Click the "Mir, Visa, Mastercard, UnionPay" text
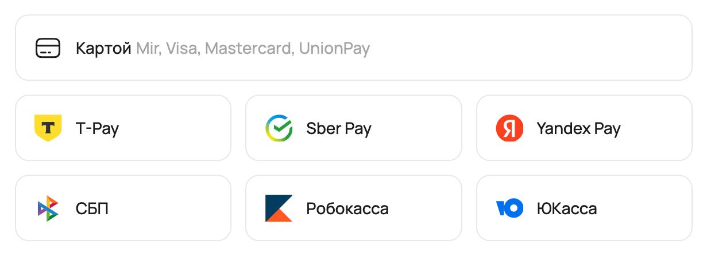This screenshot has height=268, width=711. click(253, 49)
